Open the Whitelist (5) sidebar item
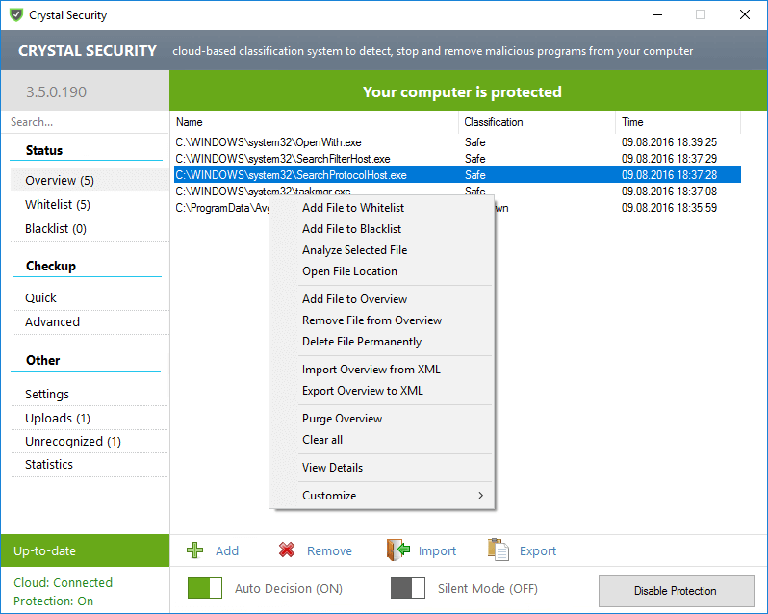The width and height of the screenshot is (768, 614). (90, 205)
